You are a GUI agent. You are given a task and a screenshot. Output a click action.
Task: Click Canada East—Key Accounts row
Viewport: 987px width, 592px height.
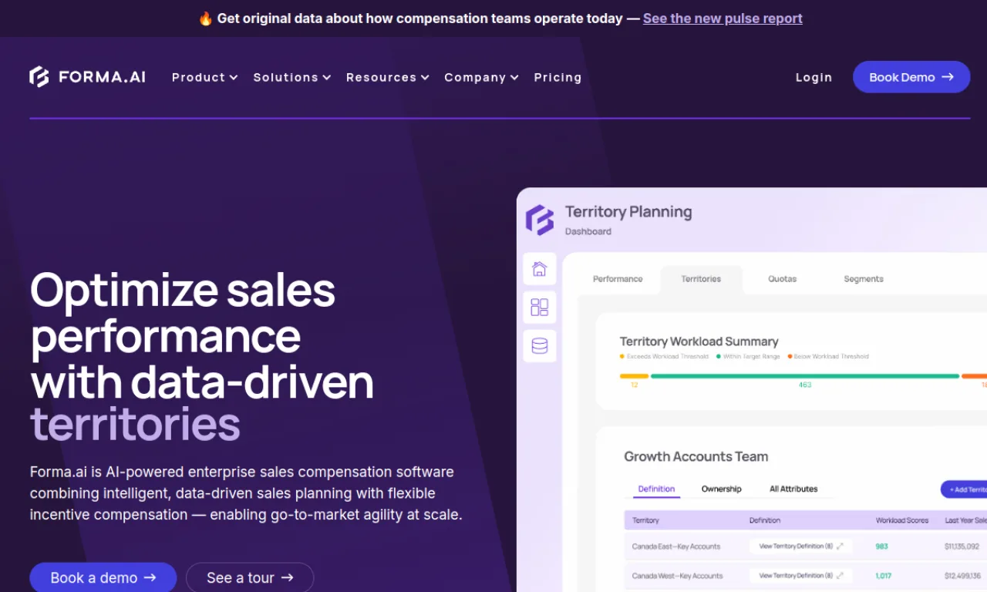[806, 547]
